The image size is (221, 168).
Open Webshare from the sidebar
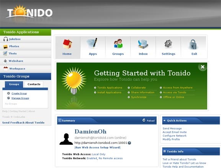coord(26,61)
